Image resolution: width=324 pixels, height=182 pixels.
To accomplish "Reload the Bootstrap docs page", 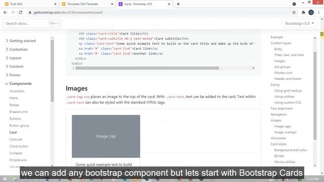I will click(x=20, y=12).
